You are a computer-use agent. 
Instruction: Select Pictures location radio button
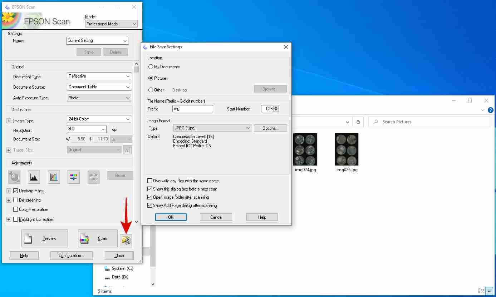151,78
